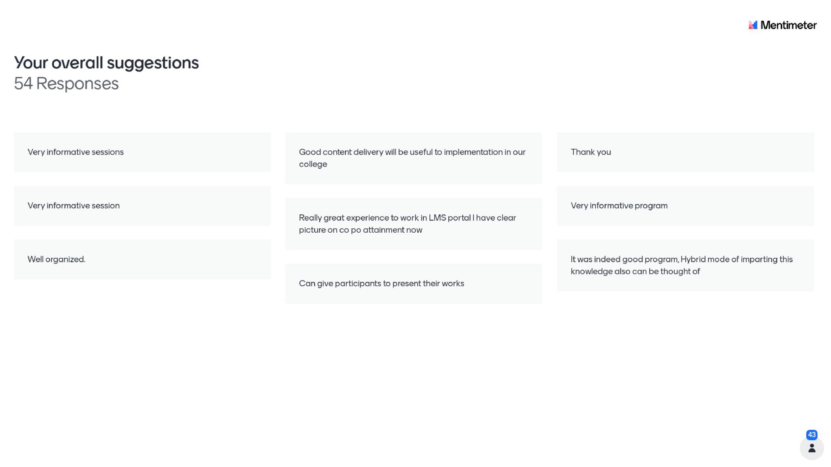Select the "Very informative program" response card

[x=685, y=206]
